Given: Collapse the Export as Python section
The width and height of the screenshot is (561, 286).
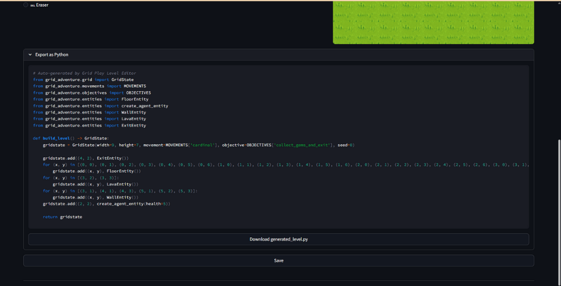Looking at the screenshot, I should [x=278, y=55].
